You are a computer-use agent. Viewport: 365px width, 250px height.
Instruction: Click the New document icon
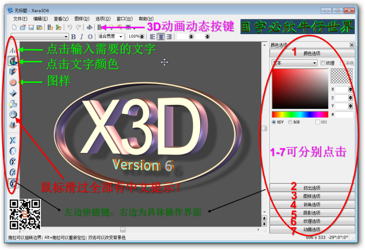pos(14,27)
